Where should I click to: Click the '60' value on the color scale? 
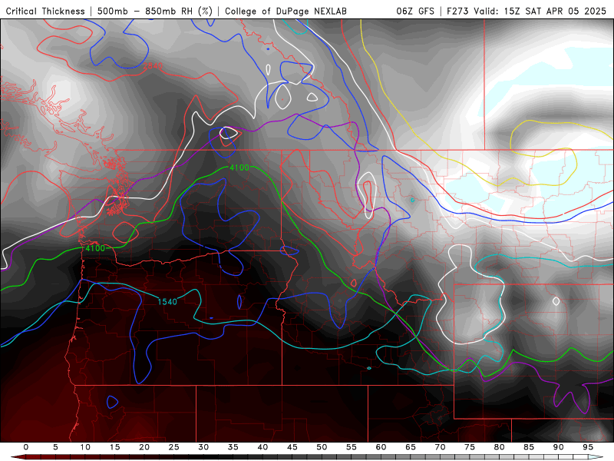(381, 447)
